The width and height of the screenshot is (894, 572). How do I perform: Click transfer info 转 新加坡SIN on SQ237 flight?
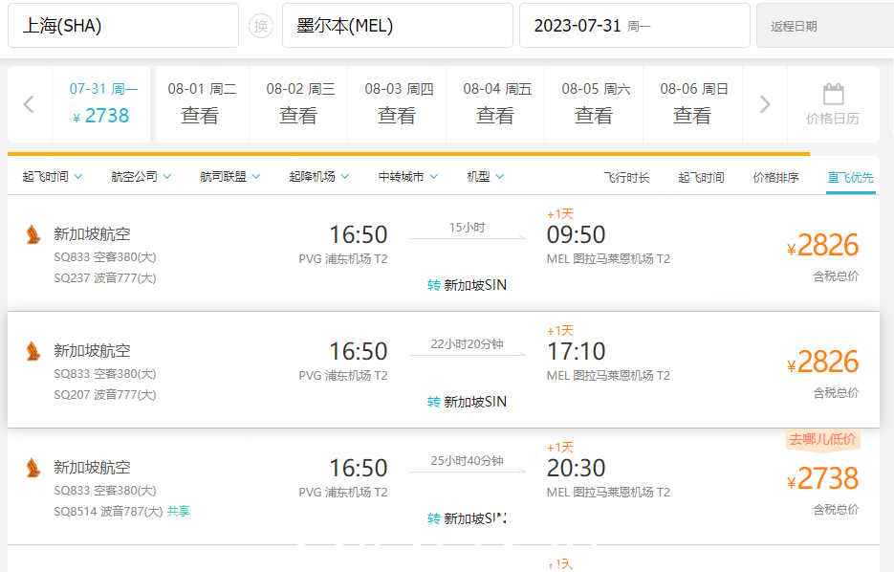point(467,285)
